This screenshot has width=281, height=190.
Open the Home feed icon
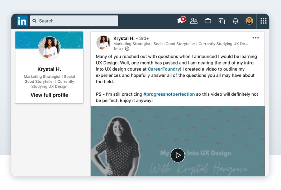(x=180, y=21)
